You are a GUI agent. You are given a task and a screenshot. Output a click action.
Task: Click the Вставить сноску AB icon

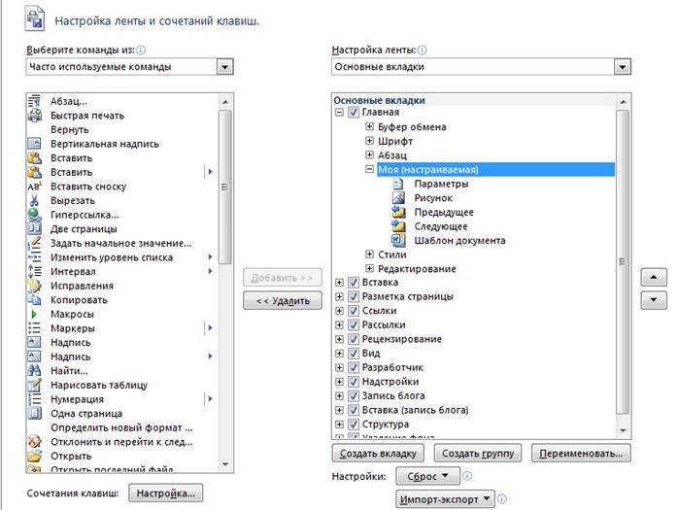(34, 187)
